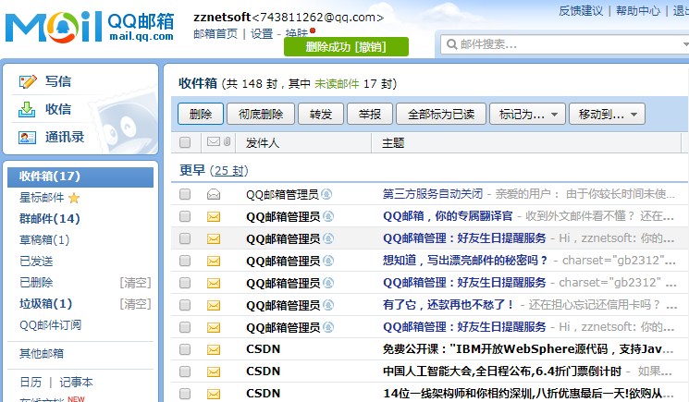Screen dimensions: 689x402
Task: Check the 有了它，还款再也不愁了 mail checkbox
Action: point(185,306)
